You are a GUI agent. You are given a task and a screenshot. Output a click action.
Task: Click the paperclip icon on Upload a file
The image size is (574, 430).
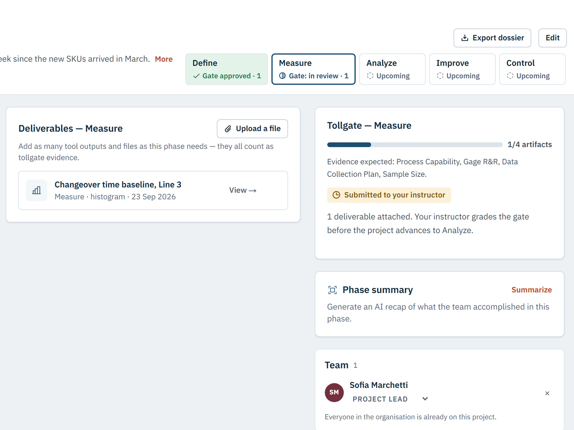tap(228, 129)
